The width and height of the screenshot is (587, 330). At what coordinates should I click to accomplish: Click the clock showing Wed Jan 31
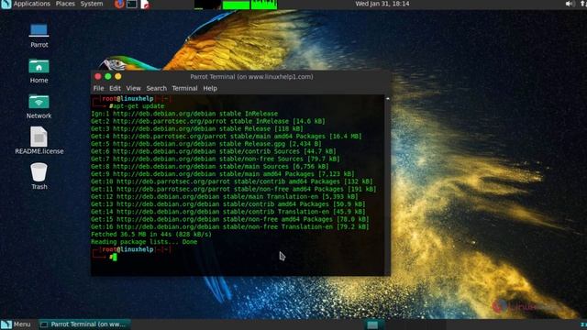coord(382,4)
